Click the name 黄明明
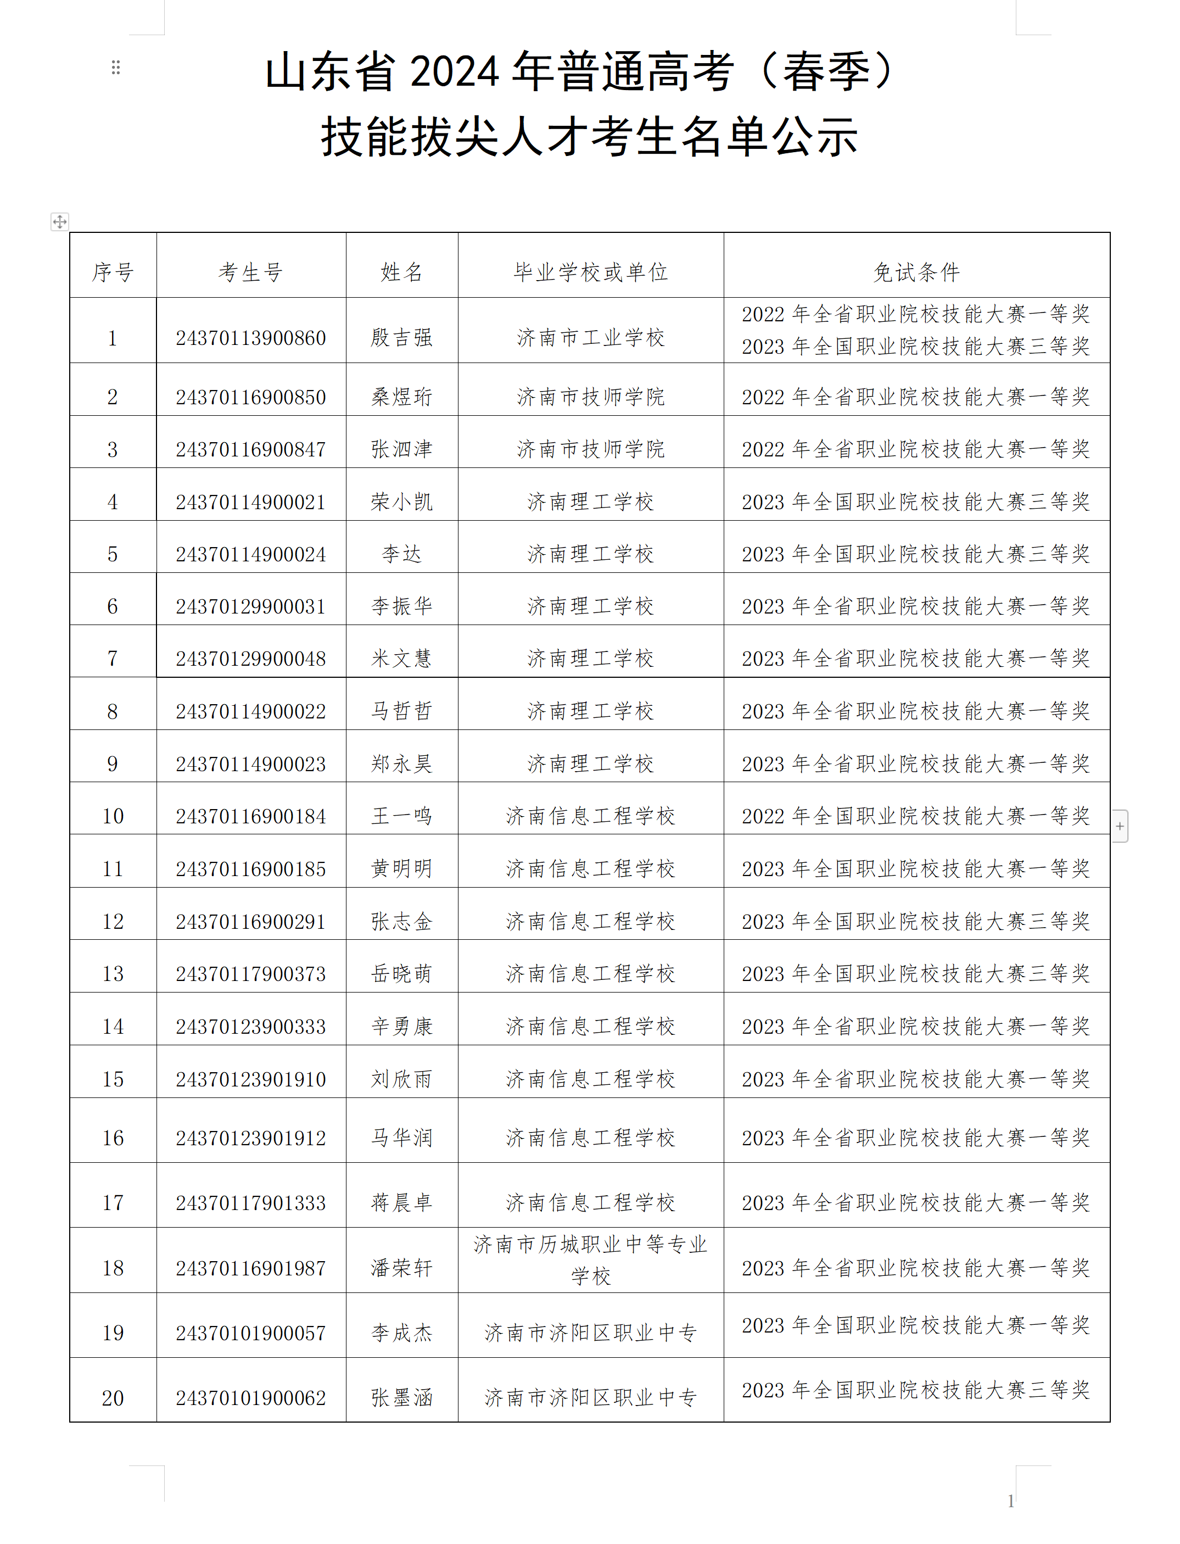The image size is (1180, 1544). coord(402,868)
